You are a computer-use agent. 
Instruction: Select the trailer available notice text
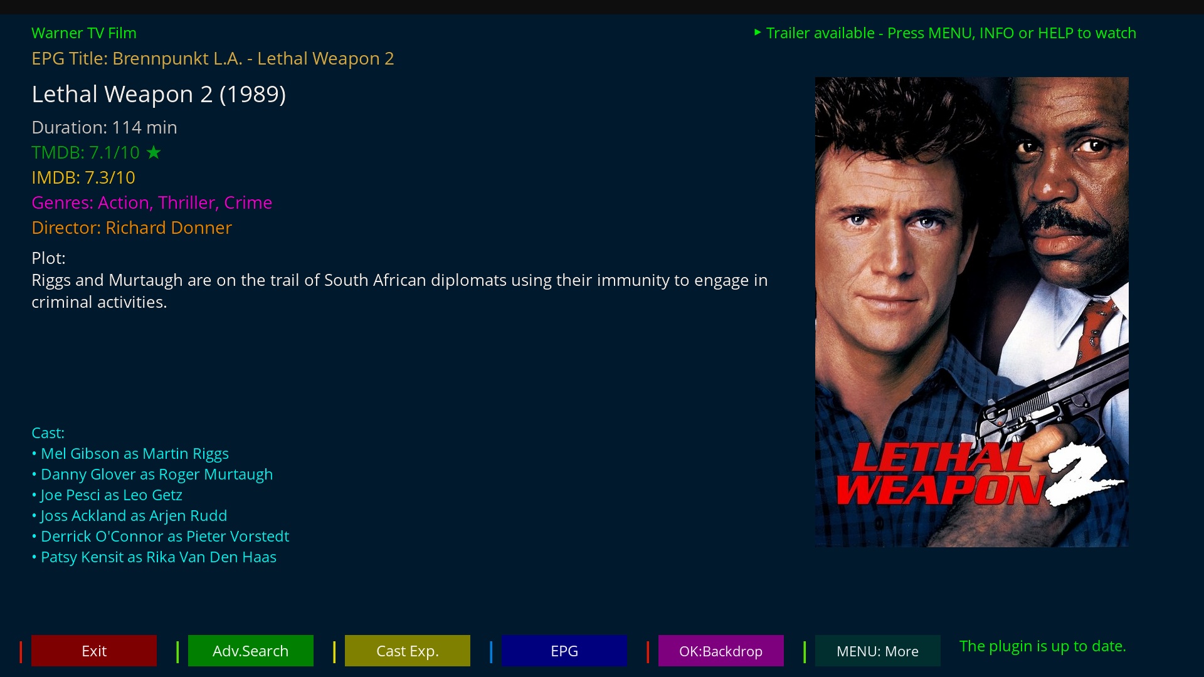click(x=951, y=33)
